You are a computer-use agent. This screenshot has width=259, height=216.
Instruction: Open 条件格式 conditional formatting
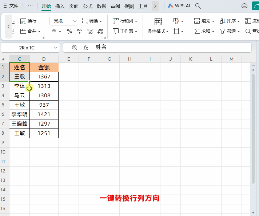tap(158, 31)
